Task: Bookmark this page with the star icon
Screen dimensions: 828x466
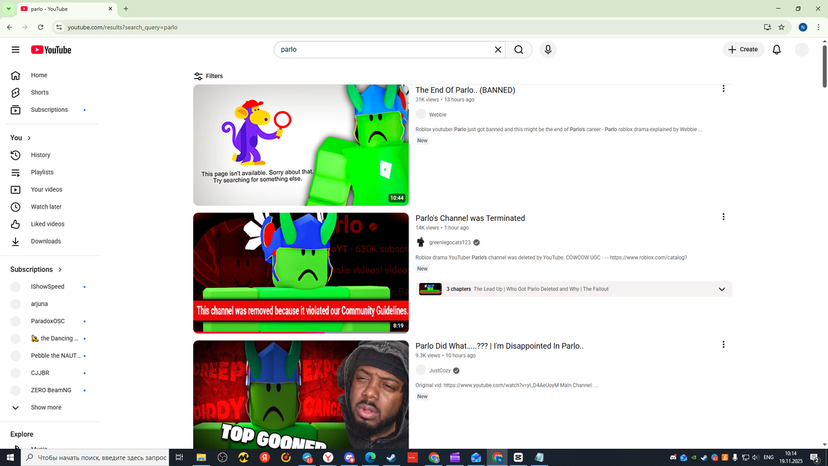Action: [781, 27]
